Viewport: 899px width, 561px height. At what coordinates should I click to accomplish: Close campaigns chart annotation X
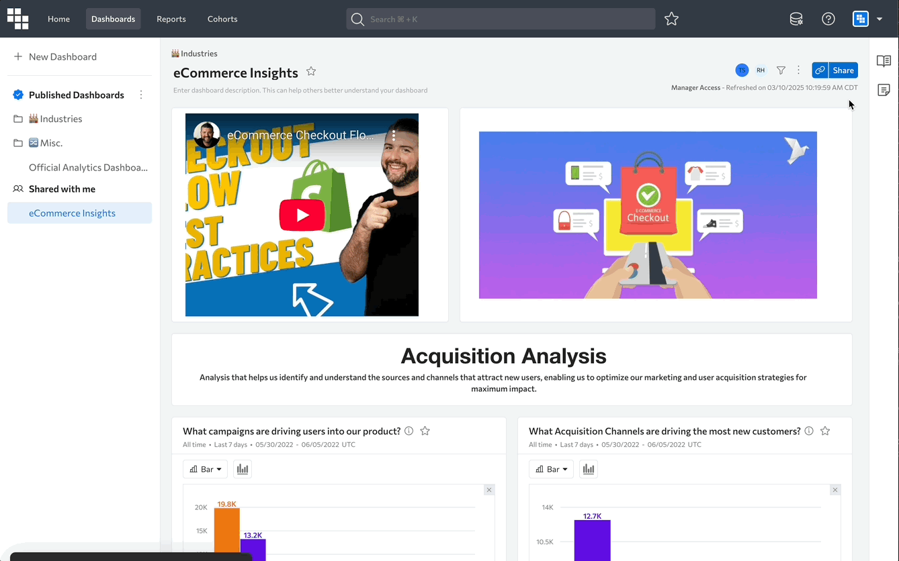tap(489, 490)
